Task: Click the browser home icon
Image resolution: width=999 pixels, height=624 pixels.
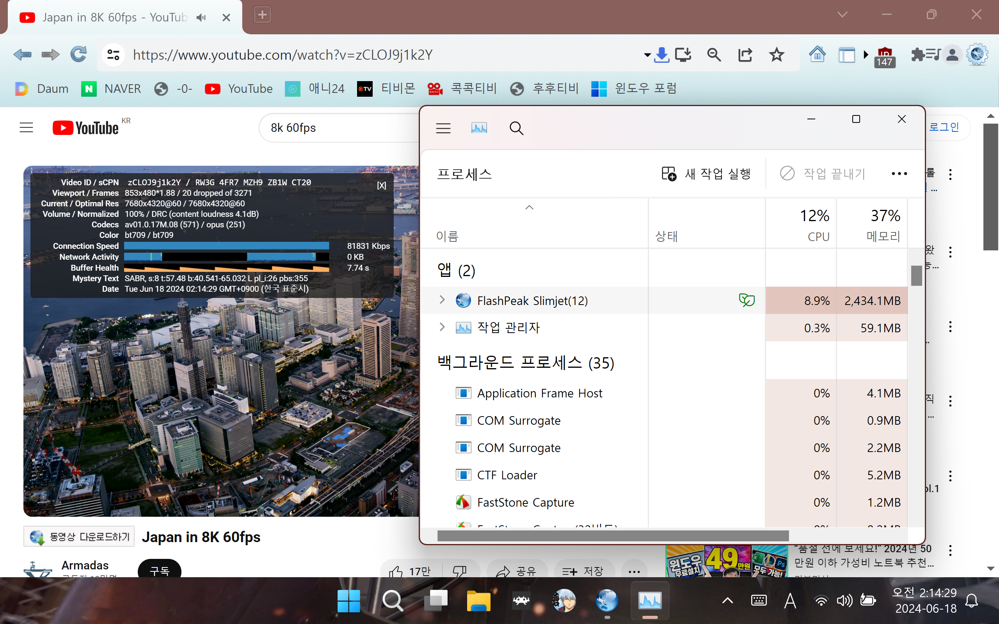Action: pos(817,55)
